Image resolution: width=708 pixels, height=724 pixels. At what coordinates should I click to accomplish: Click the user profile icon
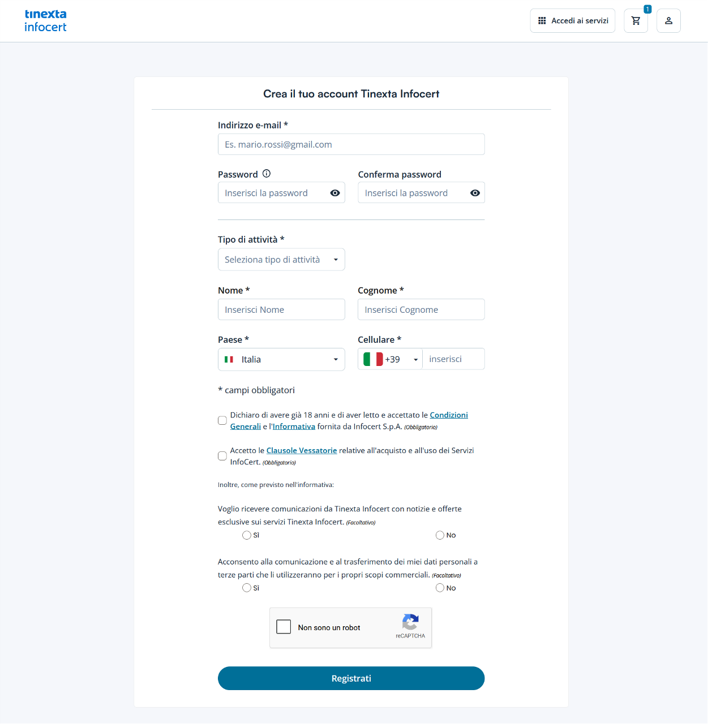[x=668, y=21]
